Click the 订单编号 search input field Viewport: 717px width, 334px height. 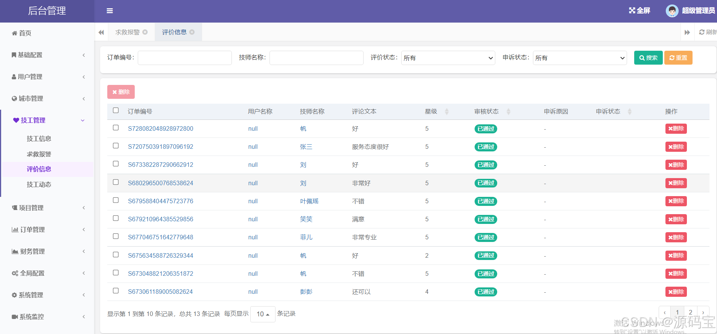[184, 58]
